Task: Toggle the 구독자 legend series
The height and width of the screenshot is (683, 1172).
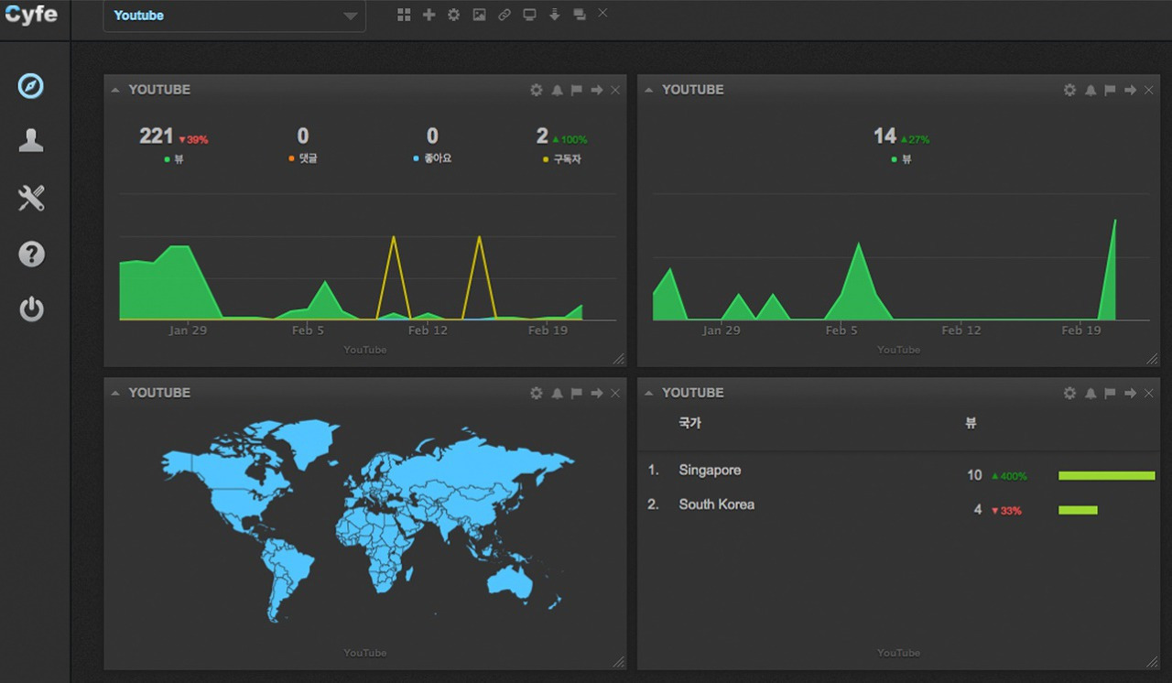Action: 562,159
